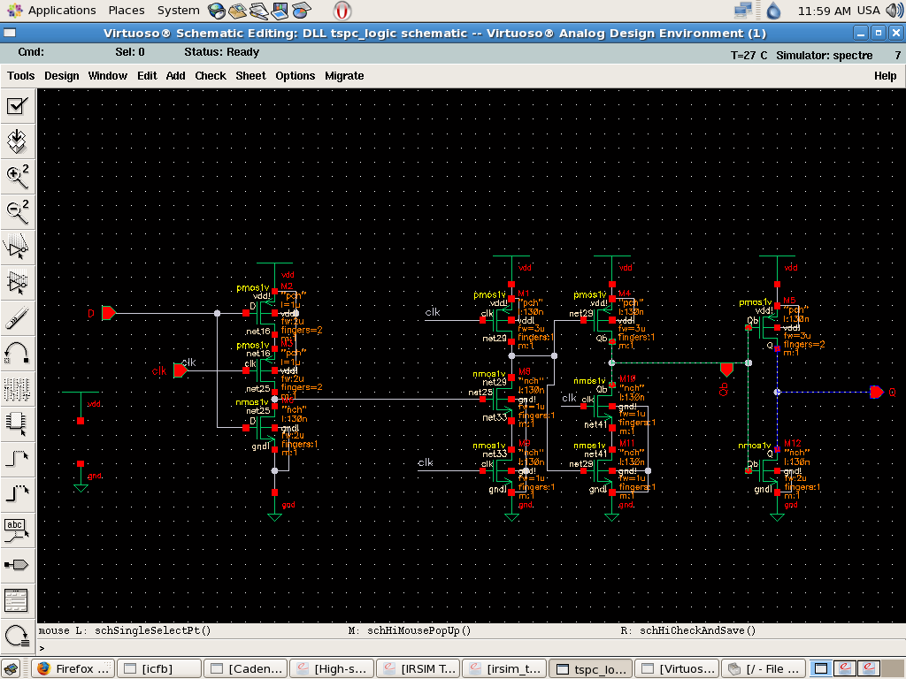Select the first workspace in the switcher

click(820, 668)
